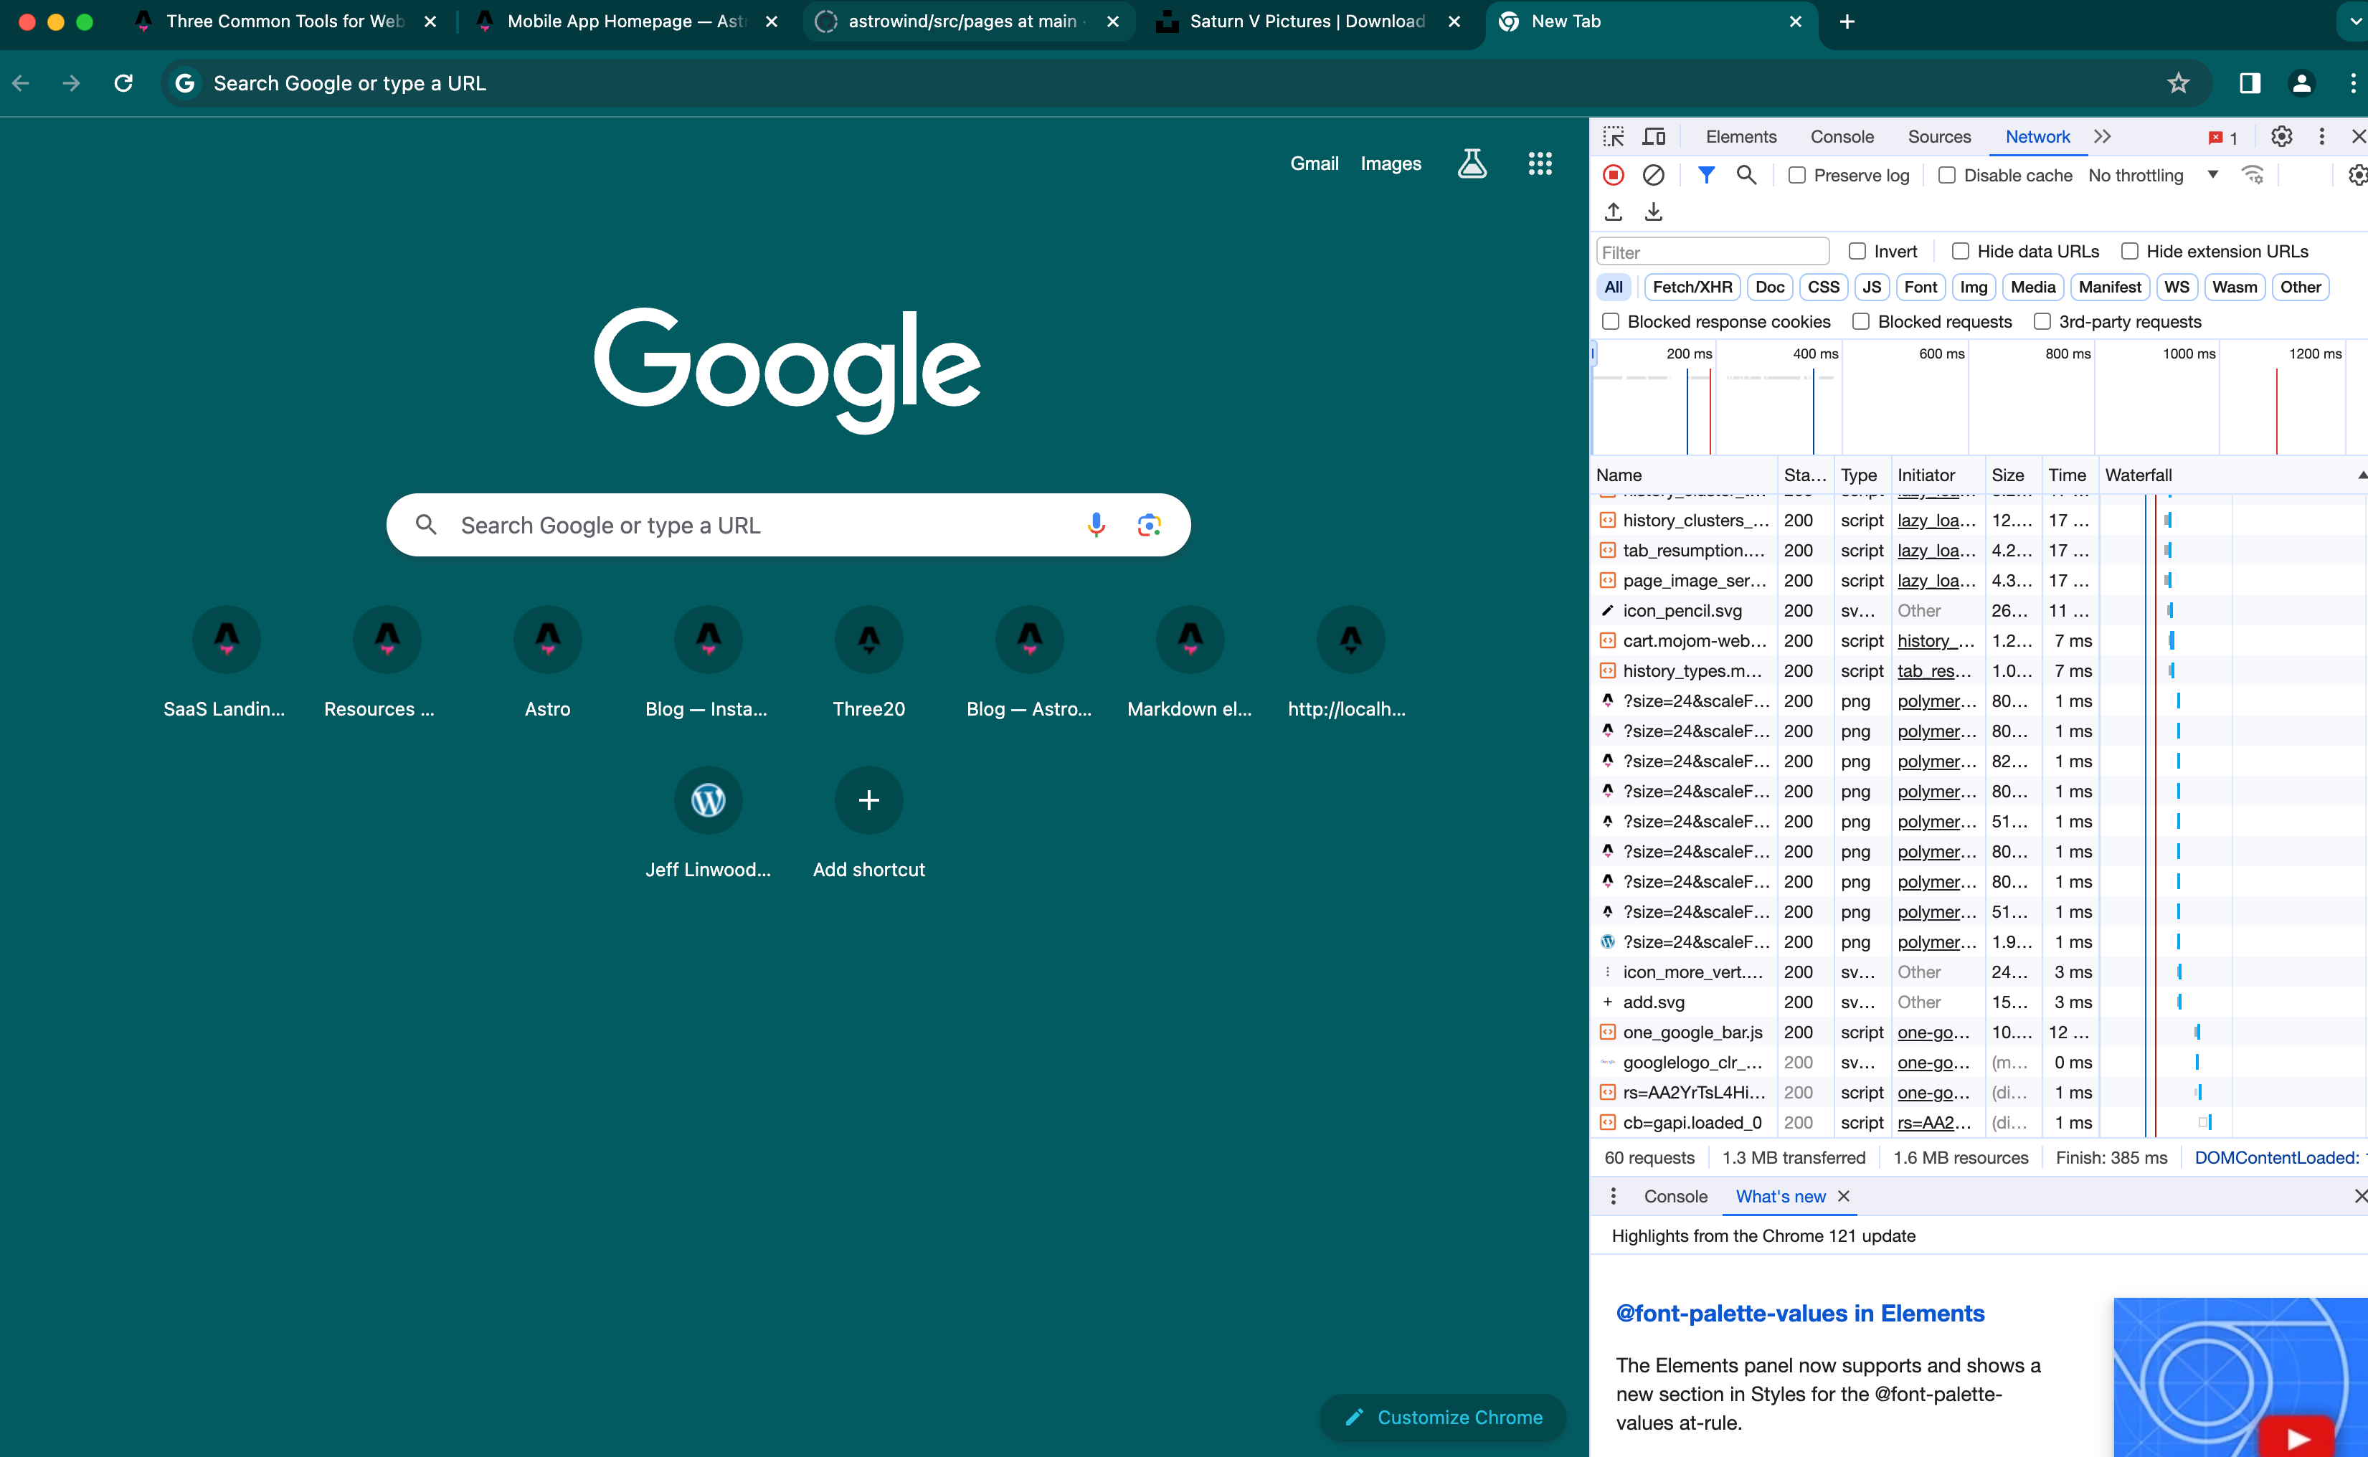Expand hidden DevTools panels with the chevron
This screenshot has width=2368, height=1457.
click(x=2102, y=136)
